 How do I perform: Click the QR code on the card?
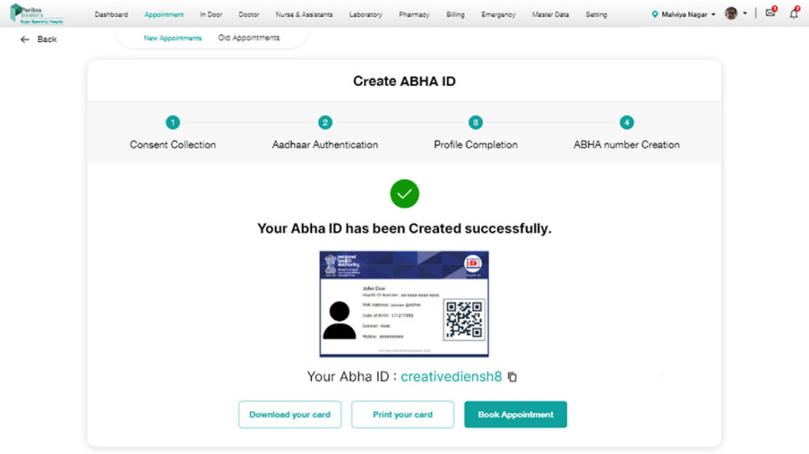pyautogui.click(x=464, y=319)
